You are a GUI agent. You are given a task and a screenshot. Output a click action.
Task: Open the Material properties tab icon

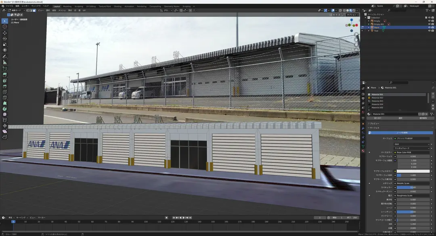pos(363,151)
